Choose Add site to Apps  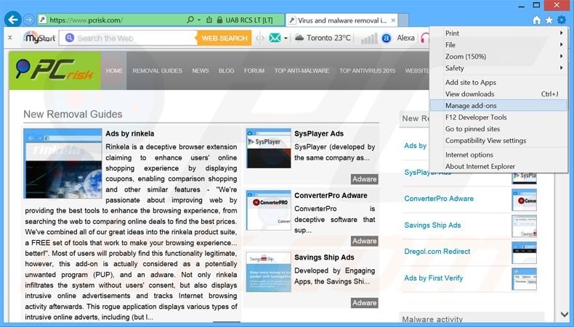[x=498, y=83]
